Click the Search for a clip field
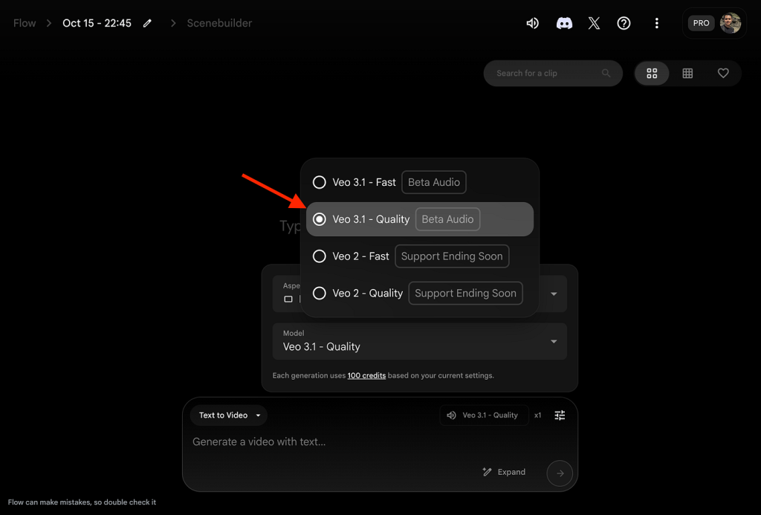This screenshot has height=515, width=761. point(546,73)
